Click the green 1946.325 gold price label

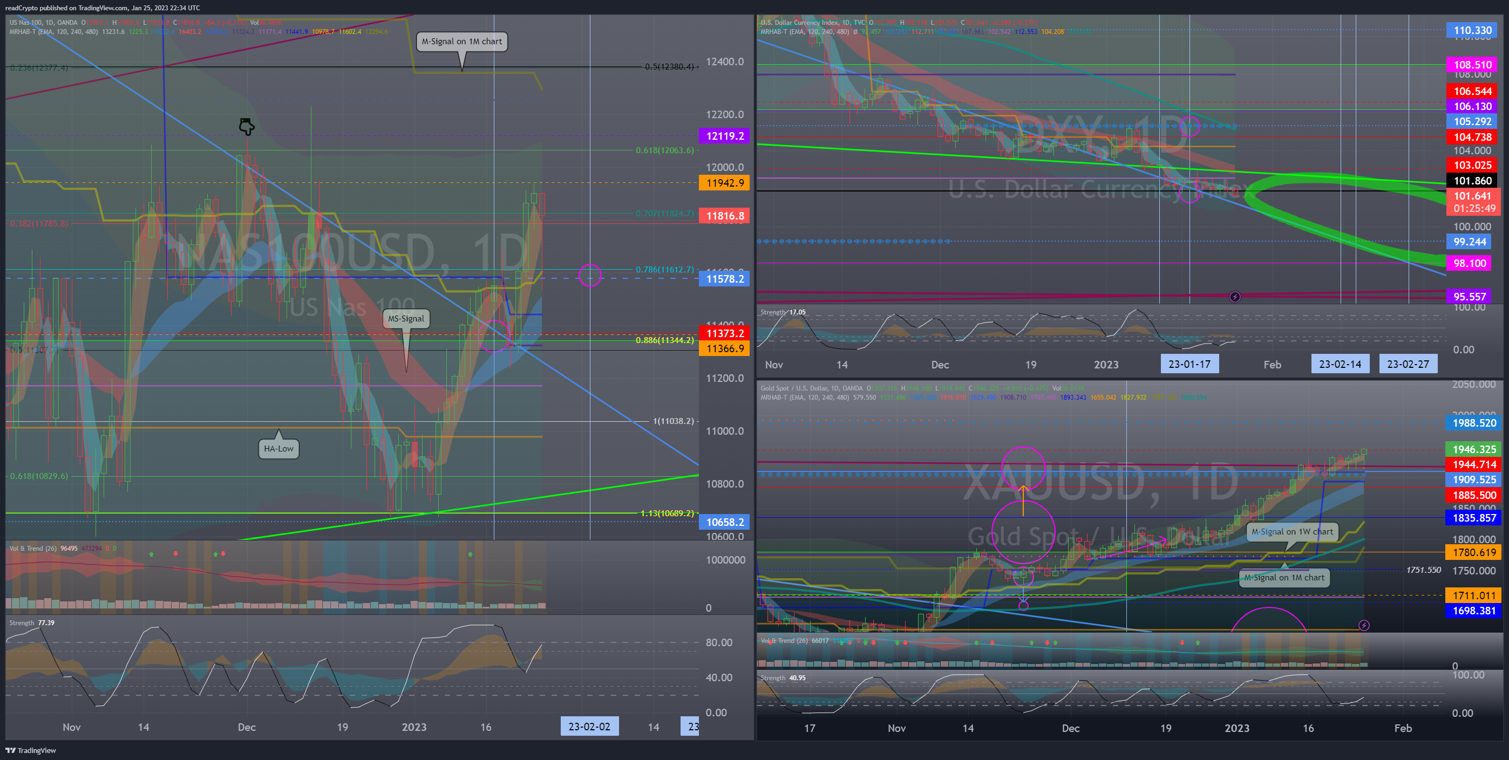[x=1473, y=449]
